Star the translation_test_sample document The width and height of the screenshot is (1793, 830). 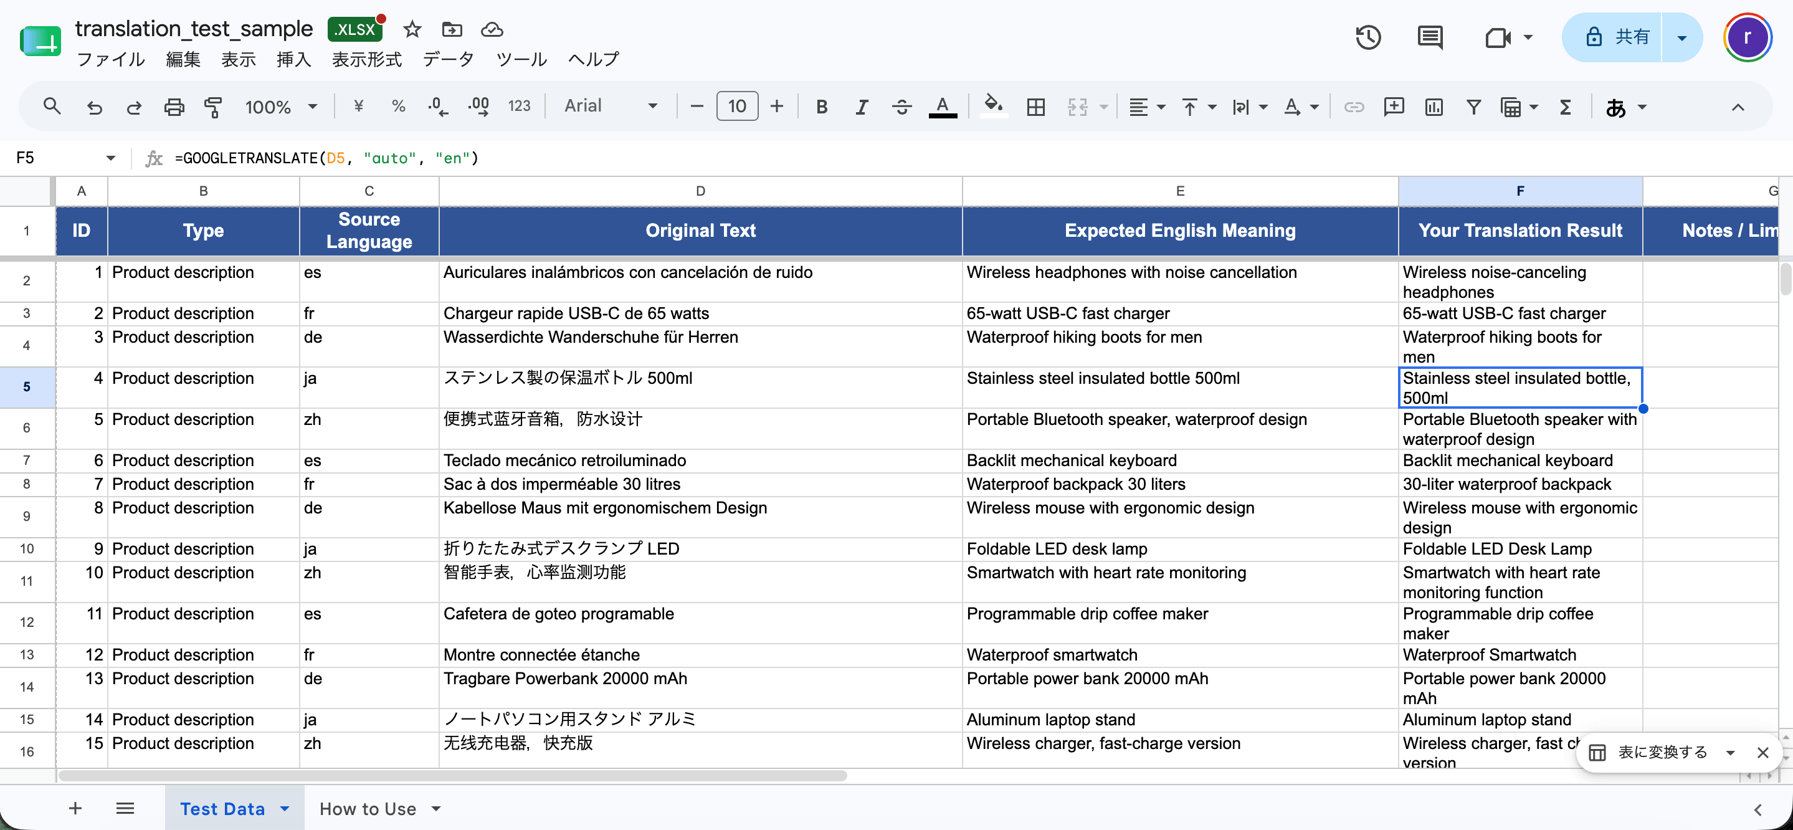point(412,29)
